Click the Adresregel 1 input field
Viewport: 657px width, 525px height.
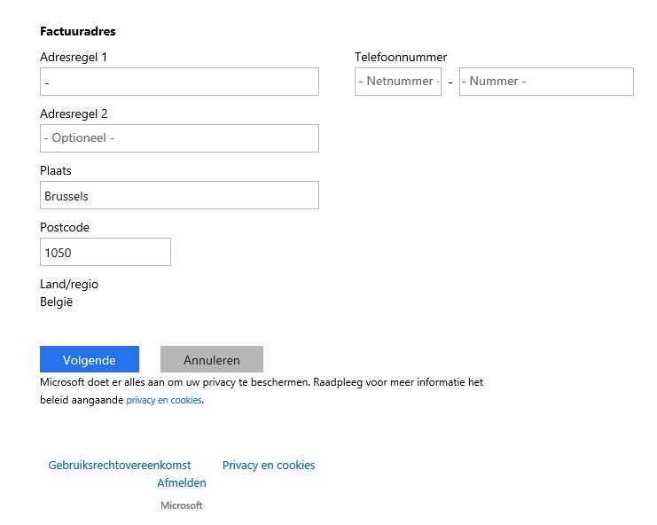click(179, 82)
